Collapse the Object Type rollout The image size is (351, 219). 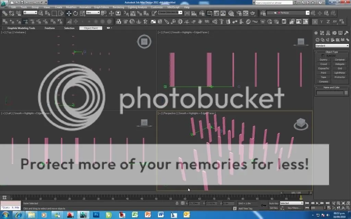click(x=332, y=52)
